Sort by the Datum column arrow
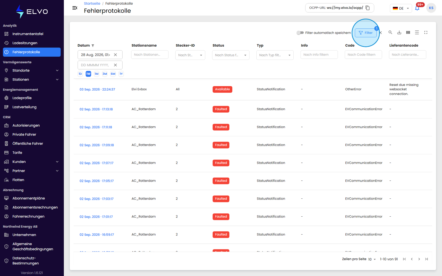 point(93,46)
